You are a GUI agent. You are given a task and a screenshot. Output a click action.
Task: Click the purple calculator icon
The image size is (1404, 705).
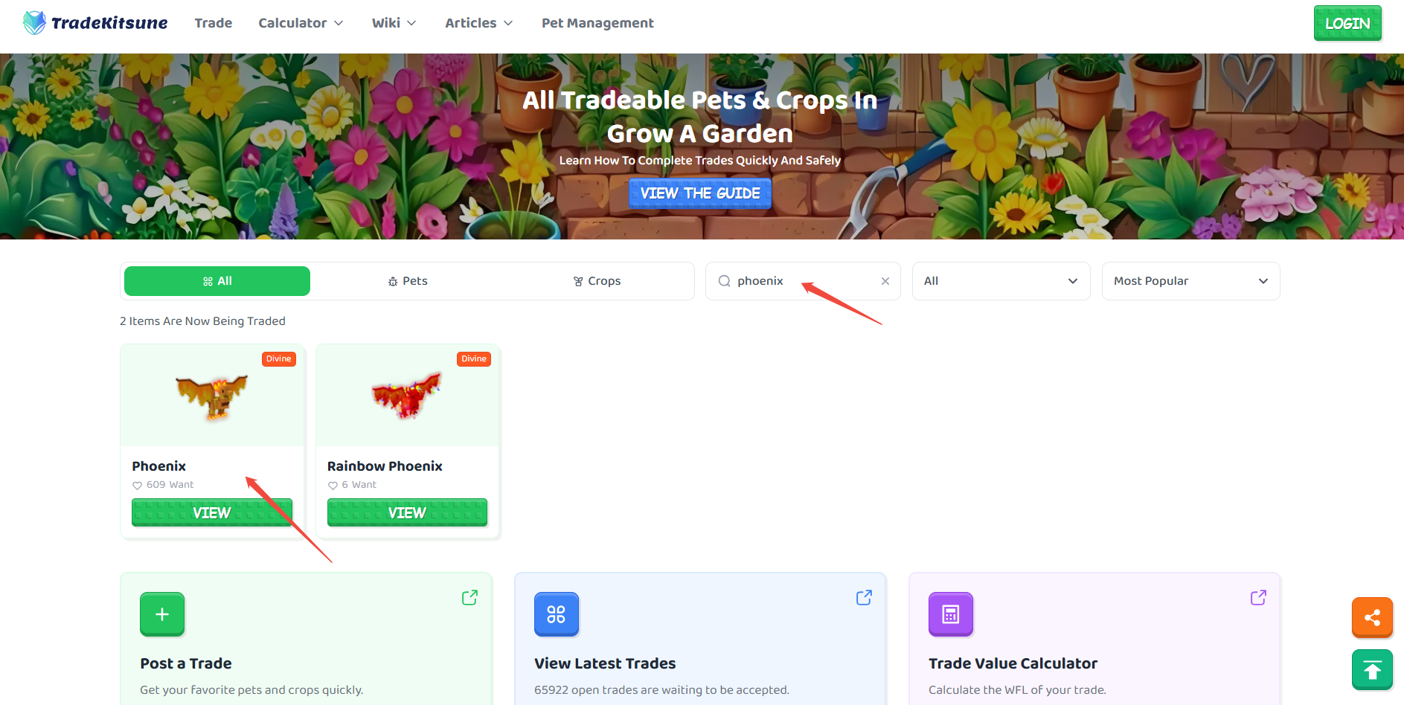coord(951,614)
